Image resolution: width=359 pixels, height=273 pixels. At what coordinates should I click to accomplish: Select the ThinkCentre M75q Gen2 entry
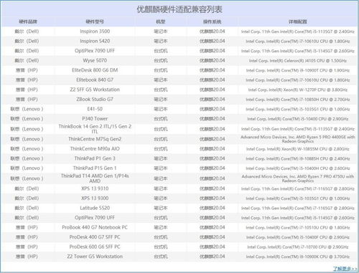[95, 139]
